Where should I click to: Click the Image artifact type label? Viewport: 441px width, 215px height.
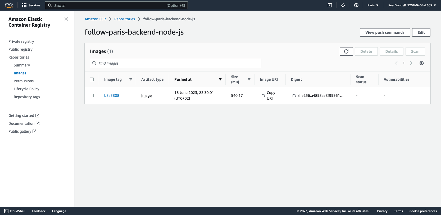pos(146,95)
